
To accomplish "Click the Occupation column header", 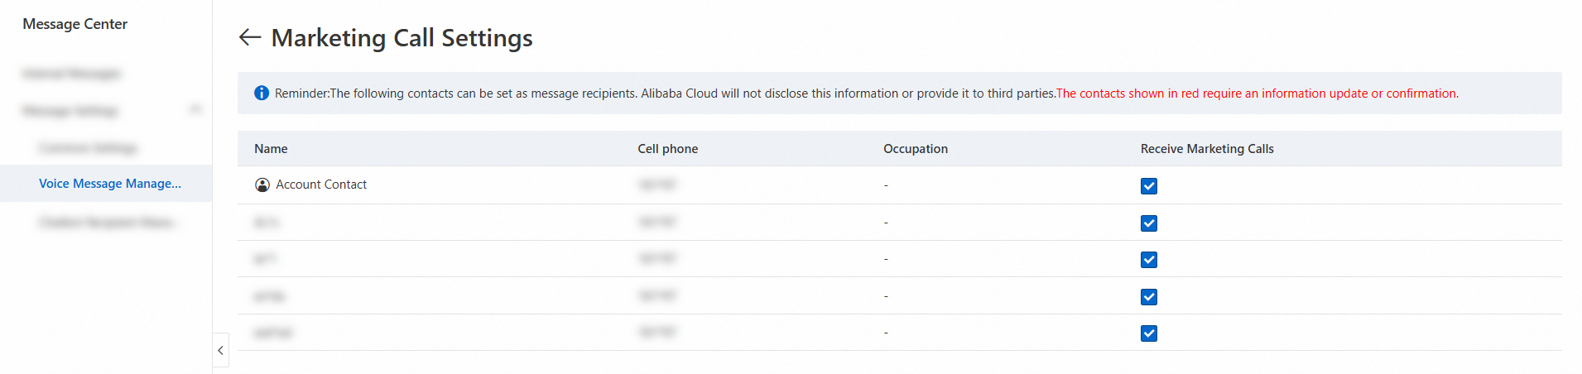I will [x=916, y=149].
